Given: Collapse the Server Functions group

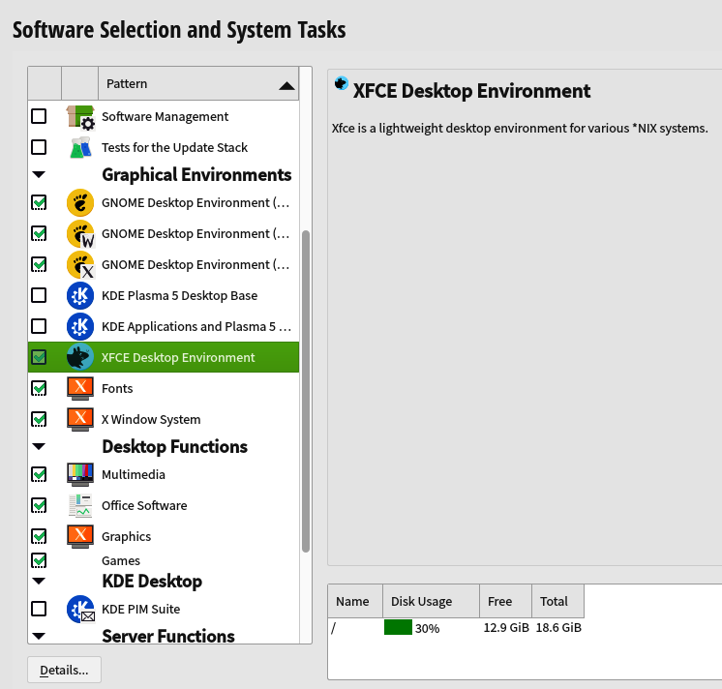Looking at the screenshot, I should tap(39, 636).
